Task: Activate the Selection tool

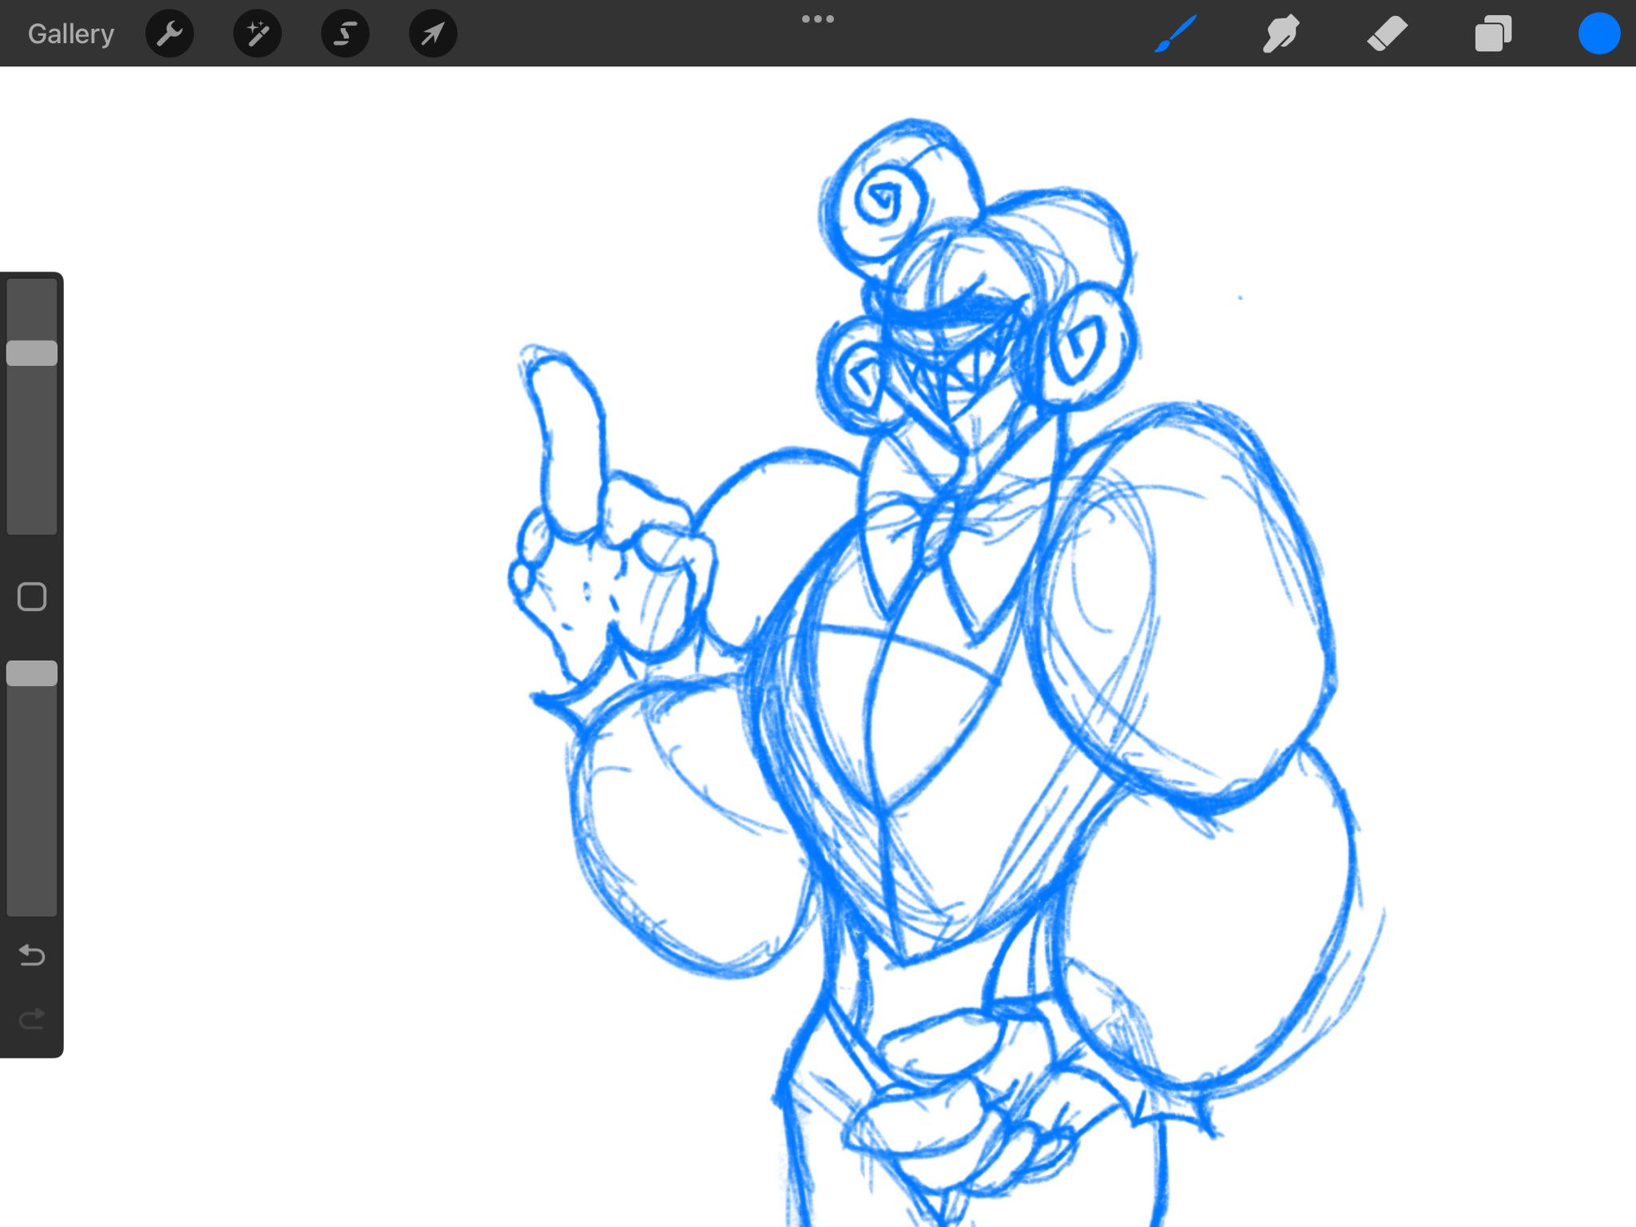Action: 345,34
